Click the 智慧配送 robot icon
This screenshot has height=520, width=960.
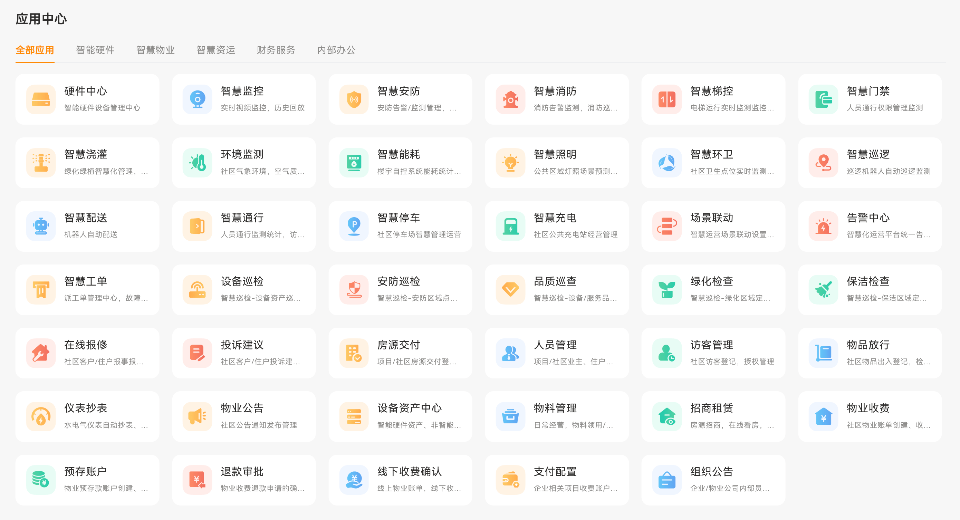pyautogui.click(x=41, y=226)
